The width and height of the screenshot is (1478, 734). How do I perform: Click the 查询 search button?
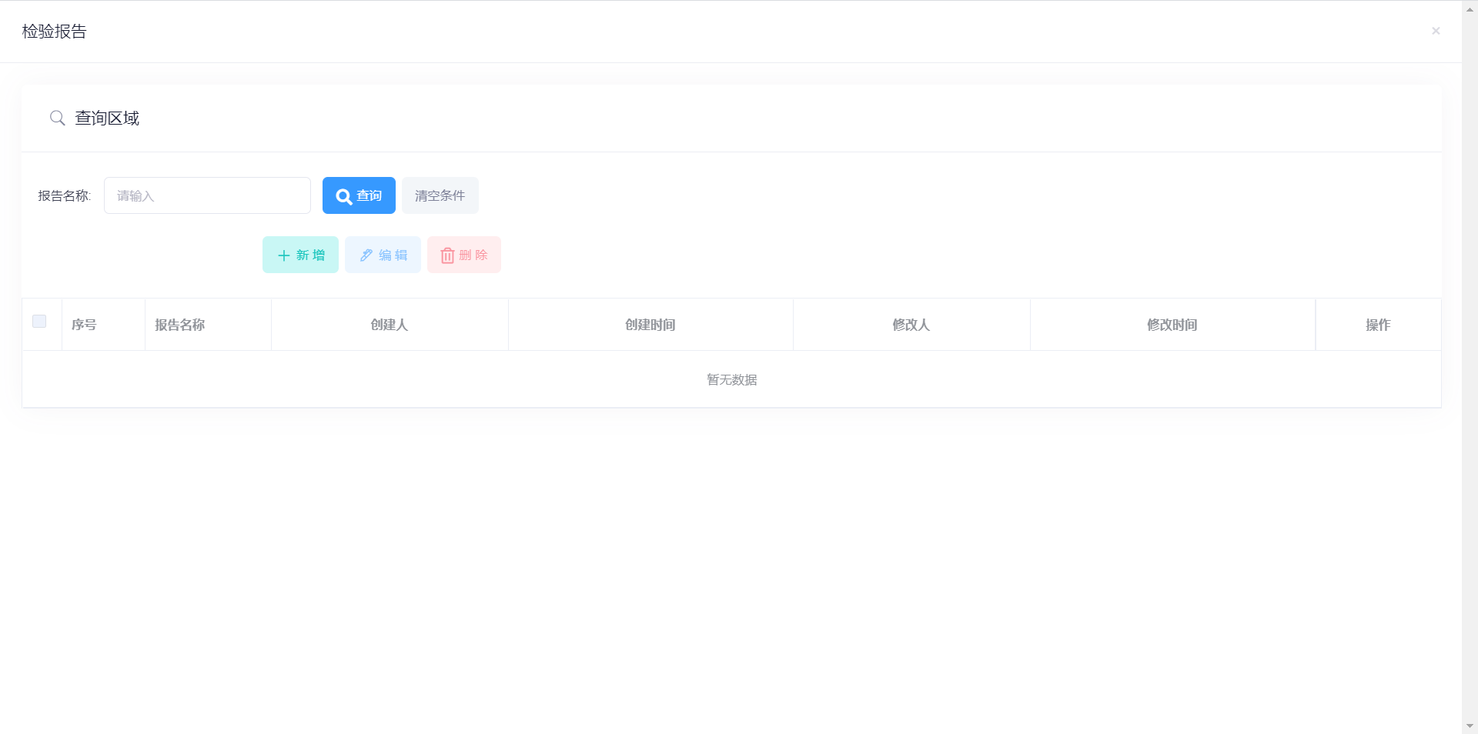click(359, 195)
